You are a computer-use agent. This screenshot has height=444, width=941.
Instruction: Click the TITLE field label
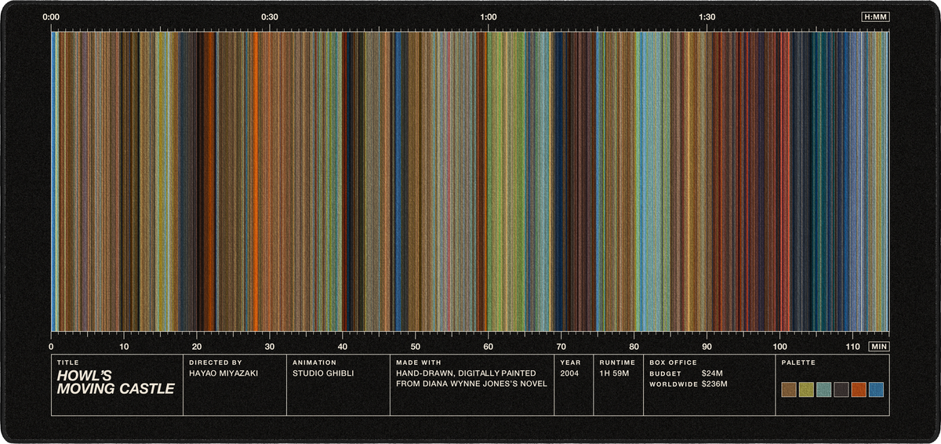(x=67, y=362)
